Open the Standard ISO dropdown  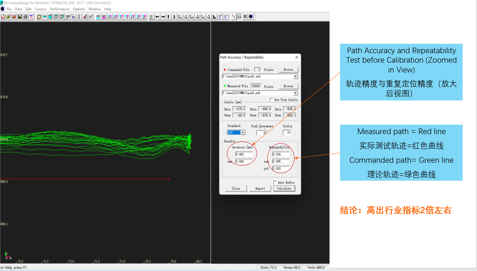(243, 133)
